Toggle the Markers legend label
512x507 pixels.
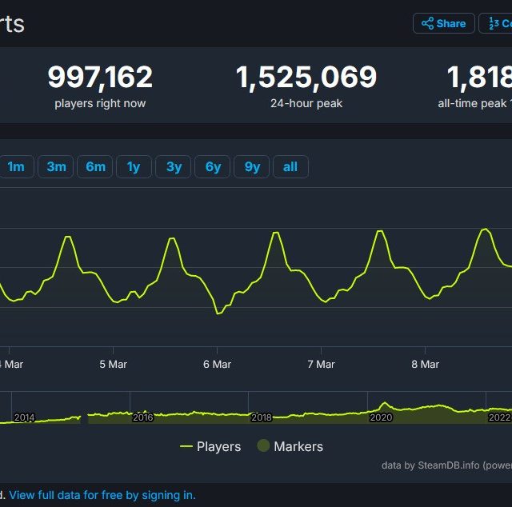[298, 446]
